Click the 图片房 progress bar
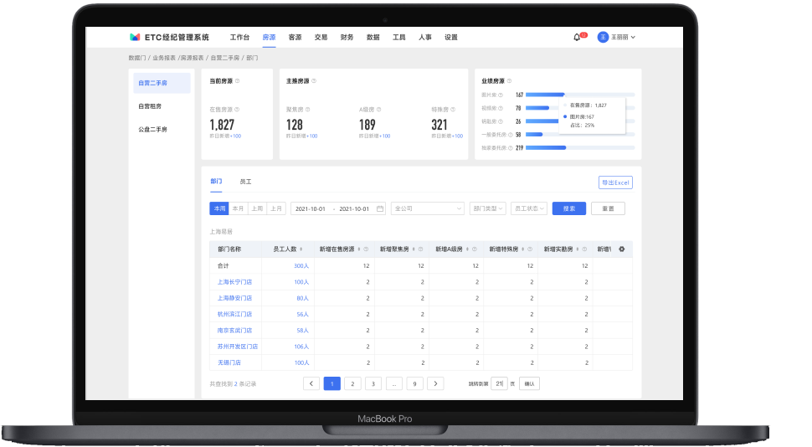 (x=580, y=95)
